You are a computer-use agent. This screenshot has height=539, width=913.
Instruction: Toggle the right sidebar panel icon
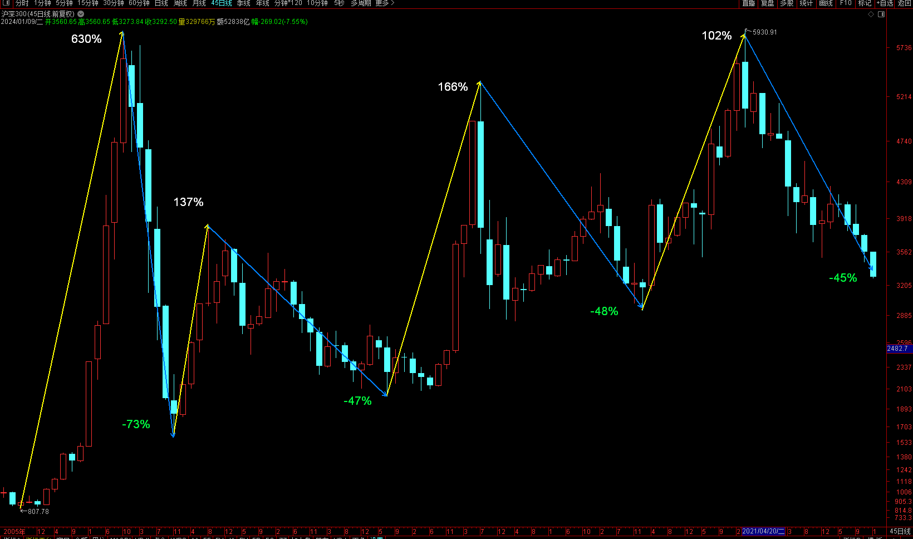[x=881, y=14]
